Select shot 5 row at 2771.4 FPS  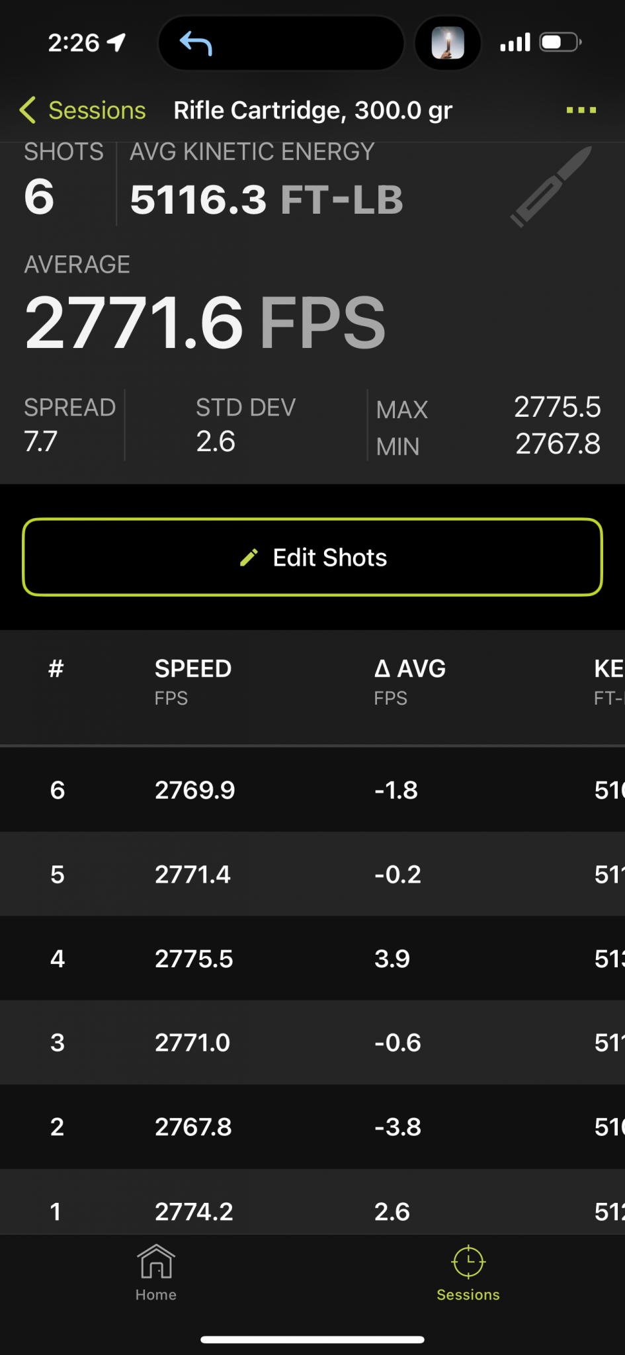pos(312,874)
